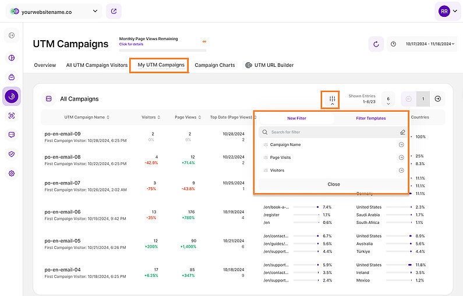Switch to the Campaign Charts tab
Image resolution: width=463 pixels, height=296 pixels.
coord(215,65)
